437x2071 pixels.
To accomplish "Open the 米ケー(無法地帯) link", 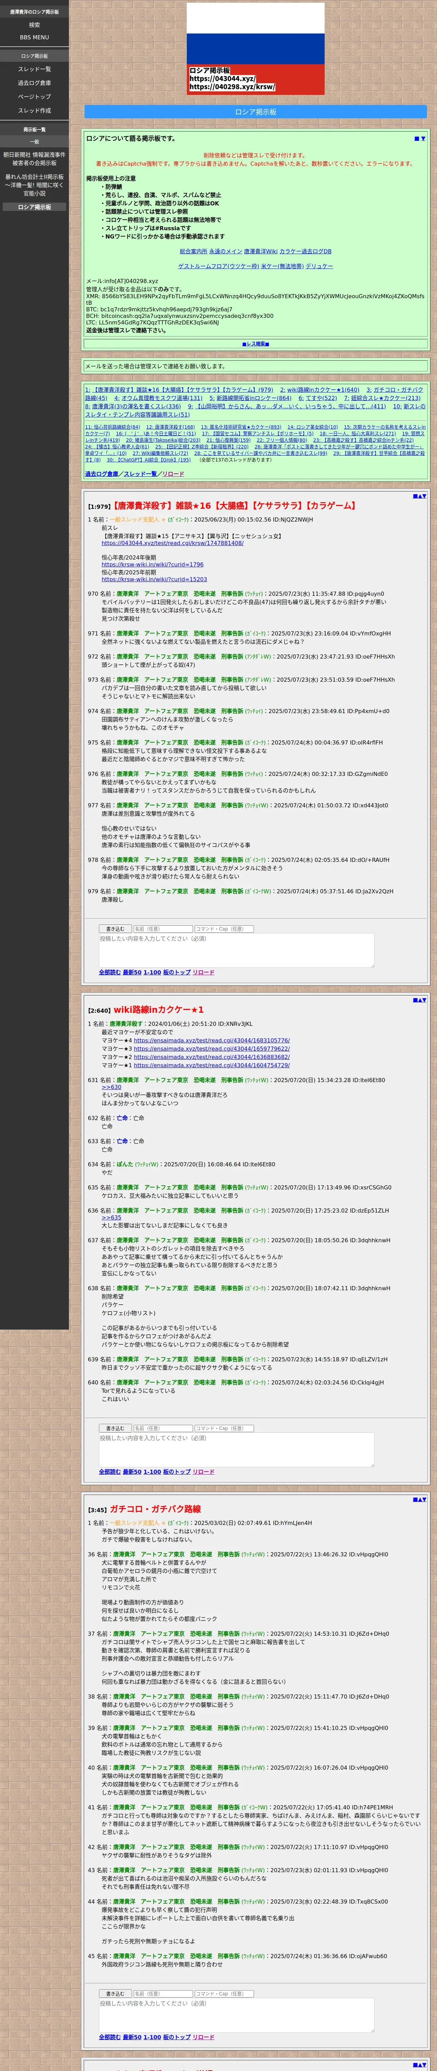I will pos(282,266).
